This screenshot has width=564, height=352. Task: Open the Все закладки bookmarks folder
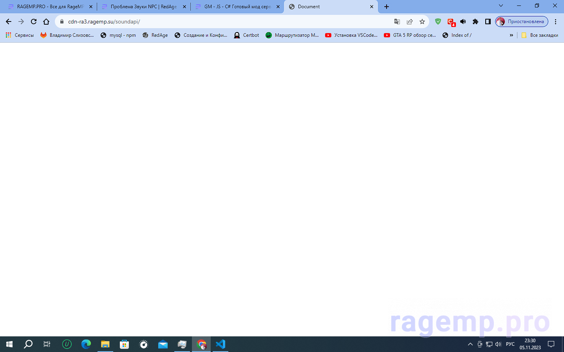(x=539, y=35)
